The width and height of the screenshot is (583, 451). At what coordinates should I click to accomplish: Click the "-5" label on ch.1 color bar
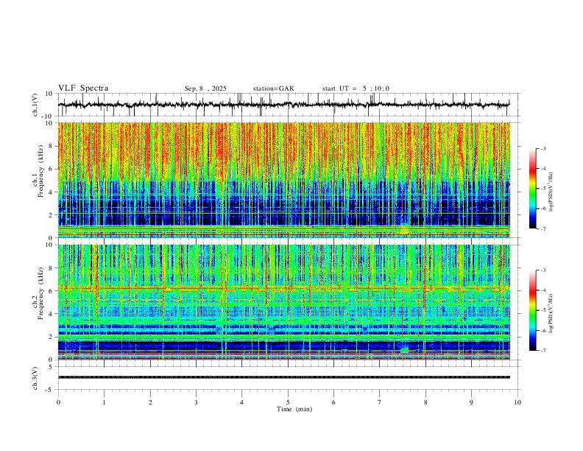(543, 189)
